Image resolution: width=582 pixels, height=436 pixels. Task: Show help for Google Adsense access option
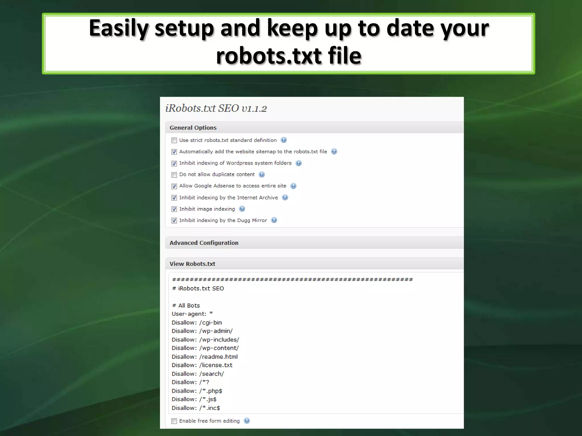tap(293, 186)
